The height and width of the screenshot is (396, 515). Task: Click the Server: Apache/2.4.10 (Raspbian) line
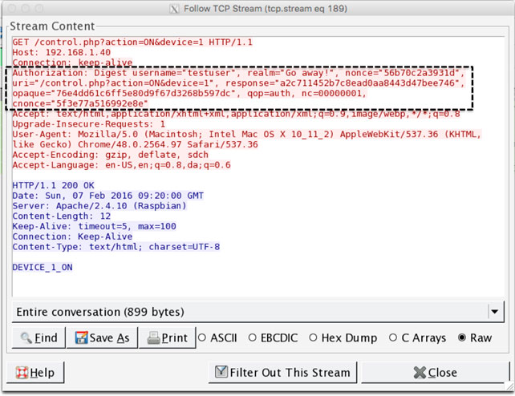click(x=99, y=206)
